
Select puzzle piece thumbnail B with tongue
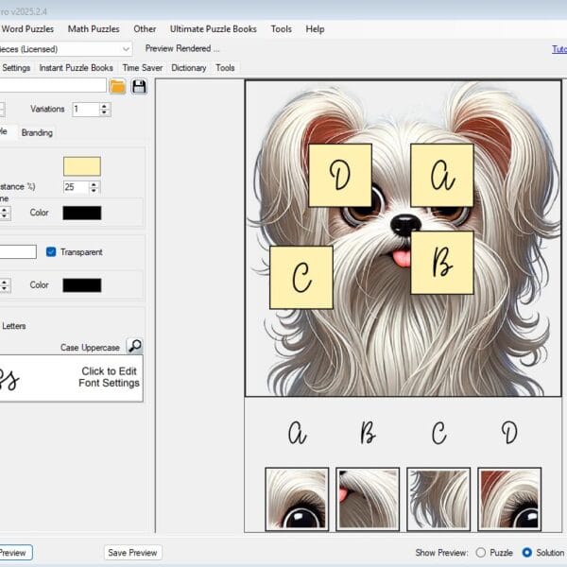pos(368,499)
